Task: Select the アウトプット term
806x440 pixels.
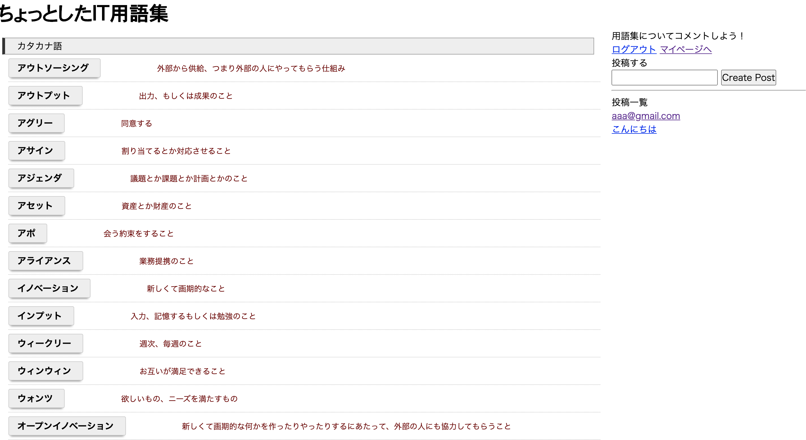Action: pos(45,96)
